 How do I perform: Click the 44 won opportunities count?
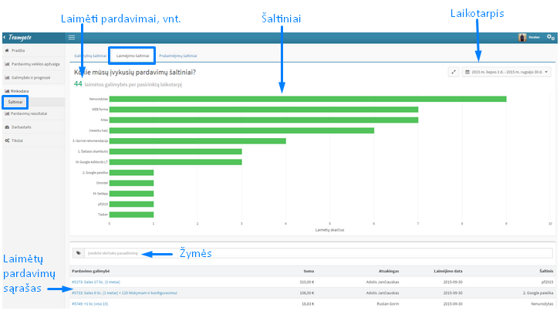tap(78, 84)
